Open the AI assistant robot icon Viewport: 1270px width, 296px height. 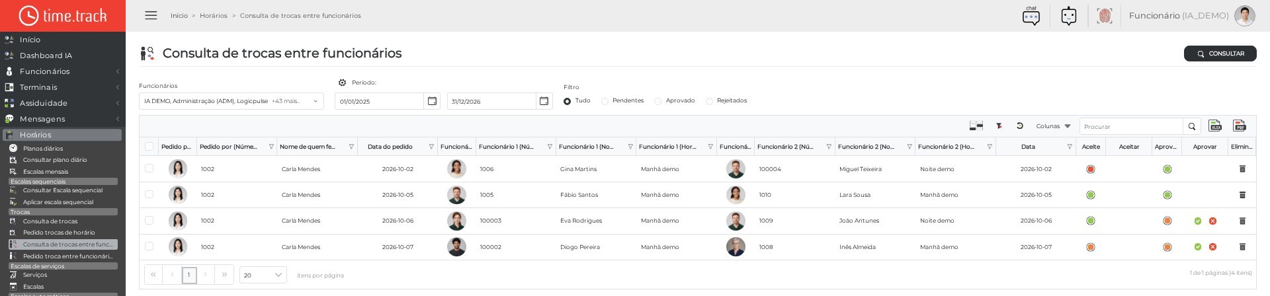point(1069,16)
